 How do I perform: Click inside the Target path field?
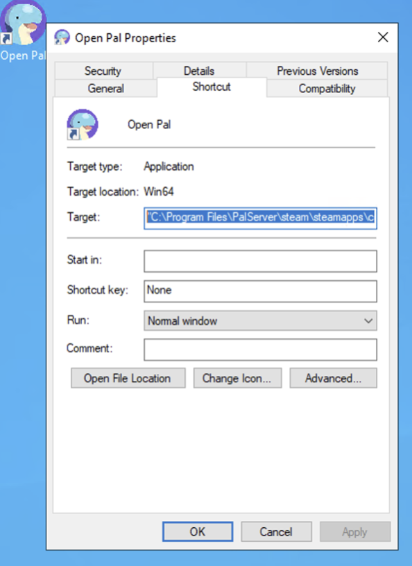pyautogui.click(x=260, y=218)
